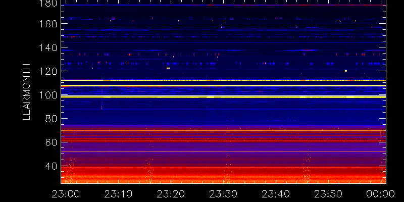
Task: Click the 120 frequency axis label
Action: (47, 71)
